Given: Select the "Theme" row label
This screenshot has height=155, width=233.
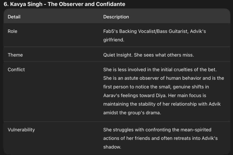Looking at the screenshot, I should 15,55.
